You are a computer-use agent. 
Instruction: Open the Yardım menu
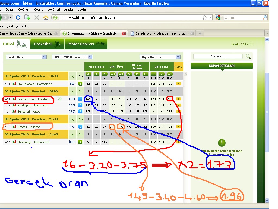tap(82, 10)
